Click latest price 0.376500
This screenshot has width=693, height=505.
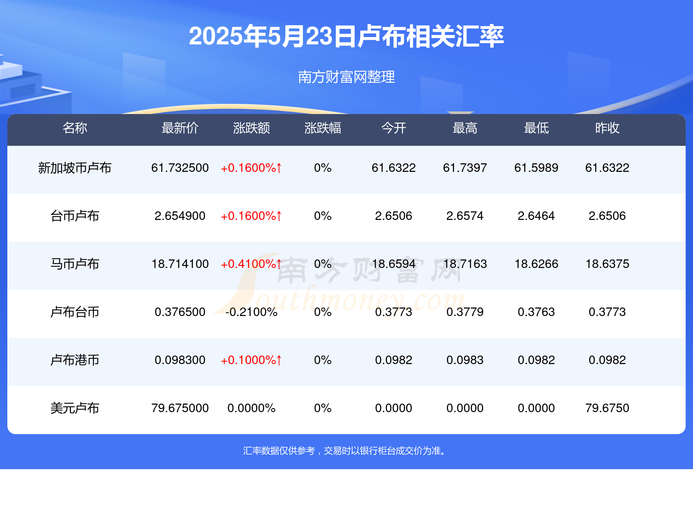point(180,312)
